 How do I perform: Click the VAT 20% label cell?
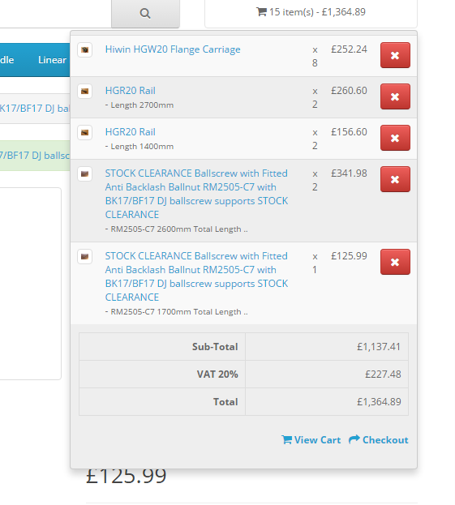(162, 374)
